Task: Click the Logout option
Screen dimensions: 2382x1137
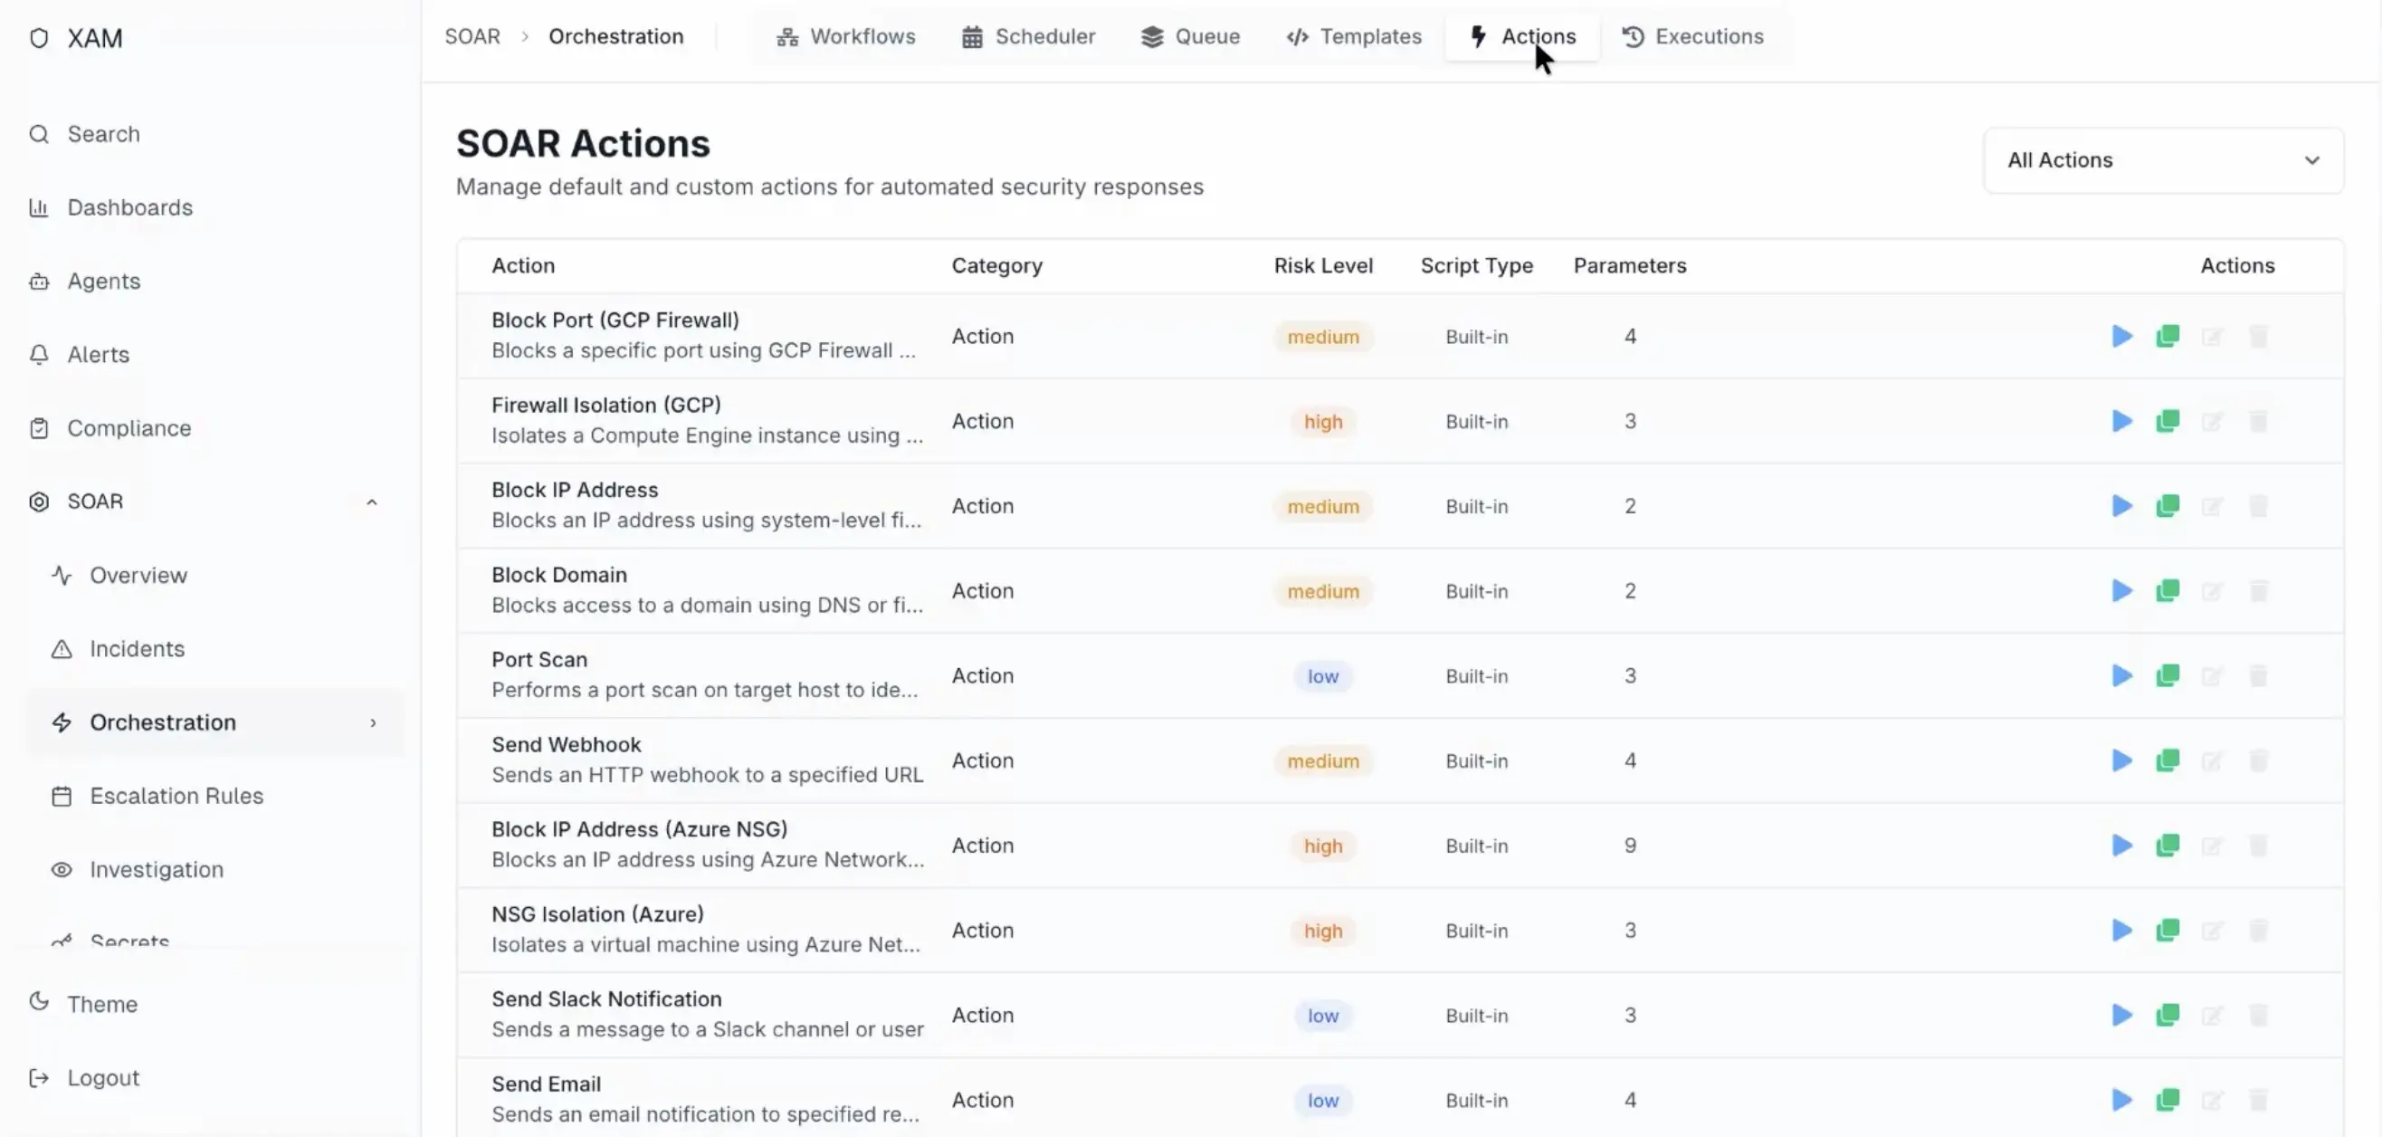Action: (102, 1077)
